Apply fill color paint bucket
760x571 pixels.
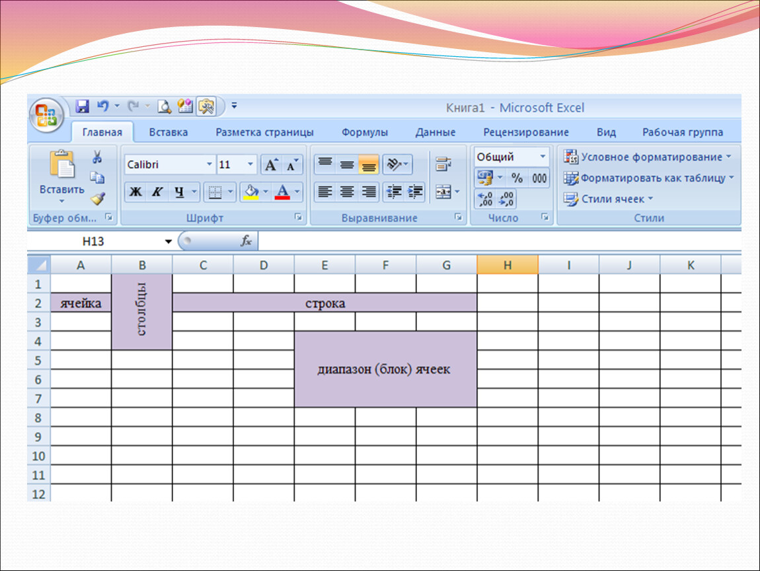coord(251,192)
